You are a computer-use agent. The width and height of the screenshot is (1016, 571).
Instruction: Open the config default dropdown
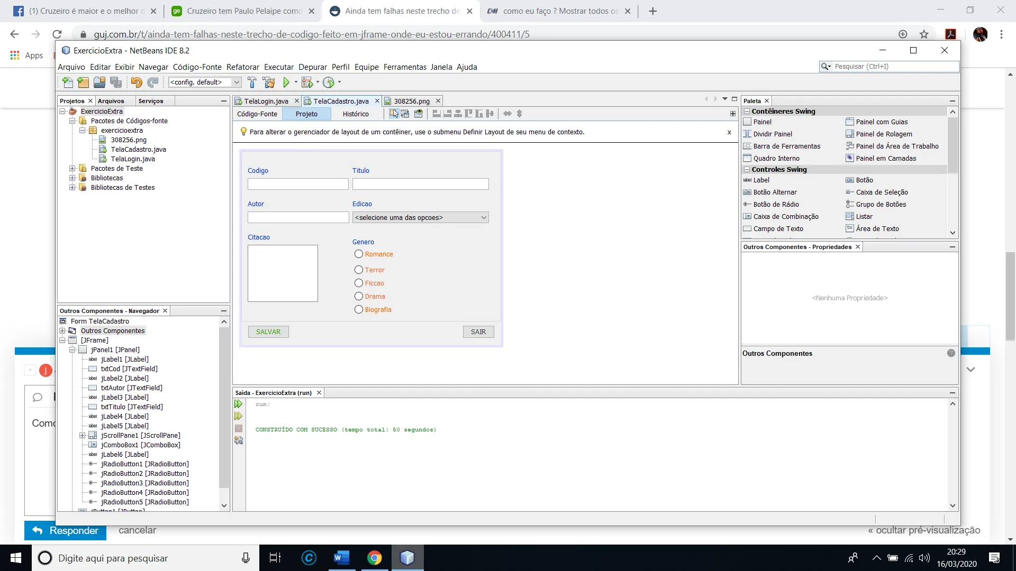pyautogui.click(x=237, y=82)
